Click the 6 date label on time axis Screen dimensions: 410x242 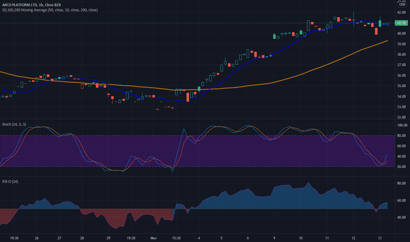(248, 238)
